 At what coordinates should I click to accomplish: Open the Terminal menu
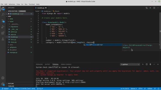point(32,4)
